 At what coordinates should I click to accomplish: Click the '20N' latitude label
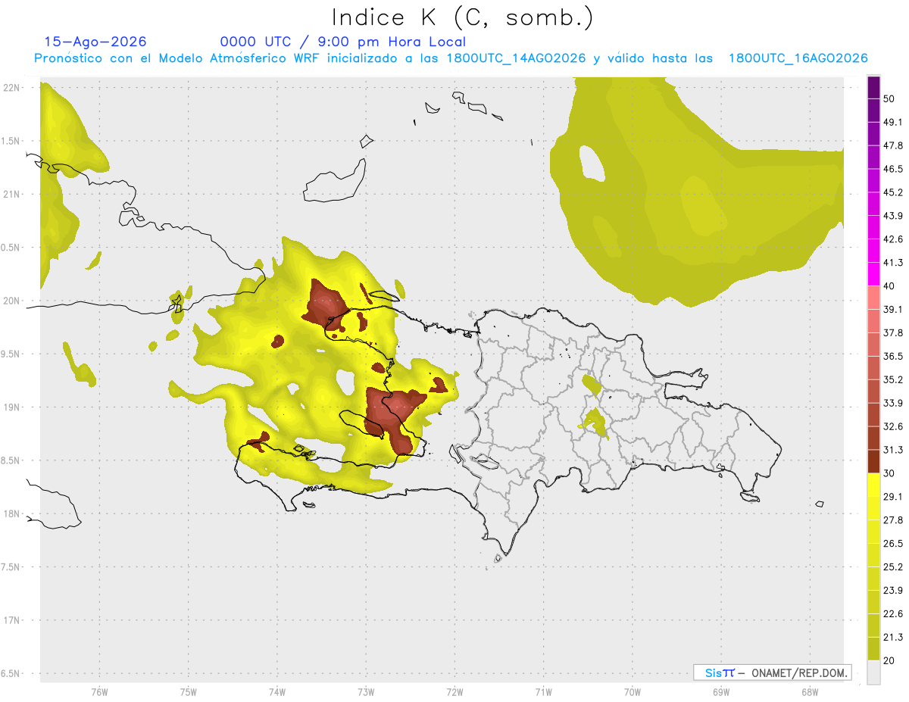coord(11,301)
